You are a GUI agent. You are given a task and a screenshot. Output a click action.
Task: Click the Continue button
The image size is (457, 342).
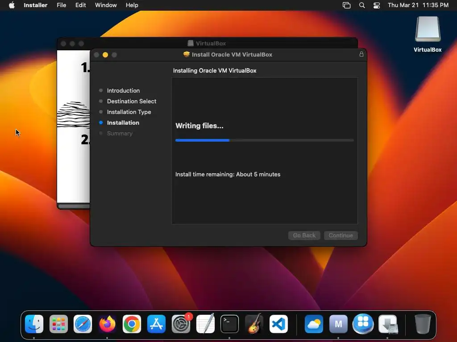click(x=341, y=235)
